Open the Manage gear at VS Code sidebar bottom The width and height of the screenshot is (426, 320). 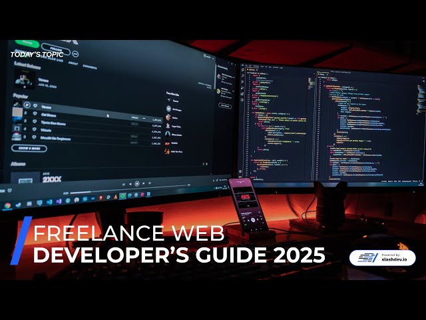[x=240, y=177]
